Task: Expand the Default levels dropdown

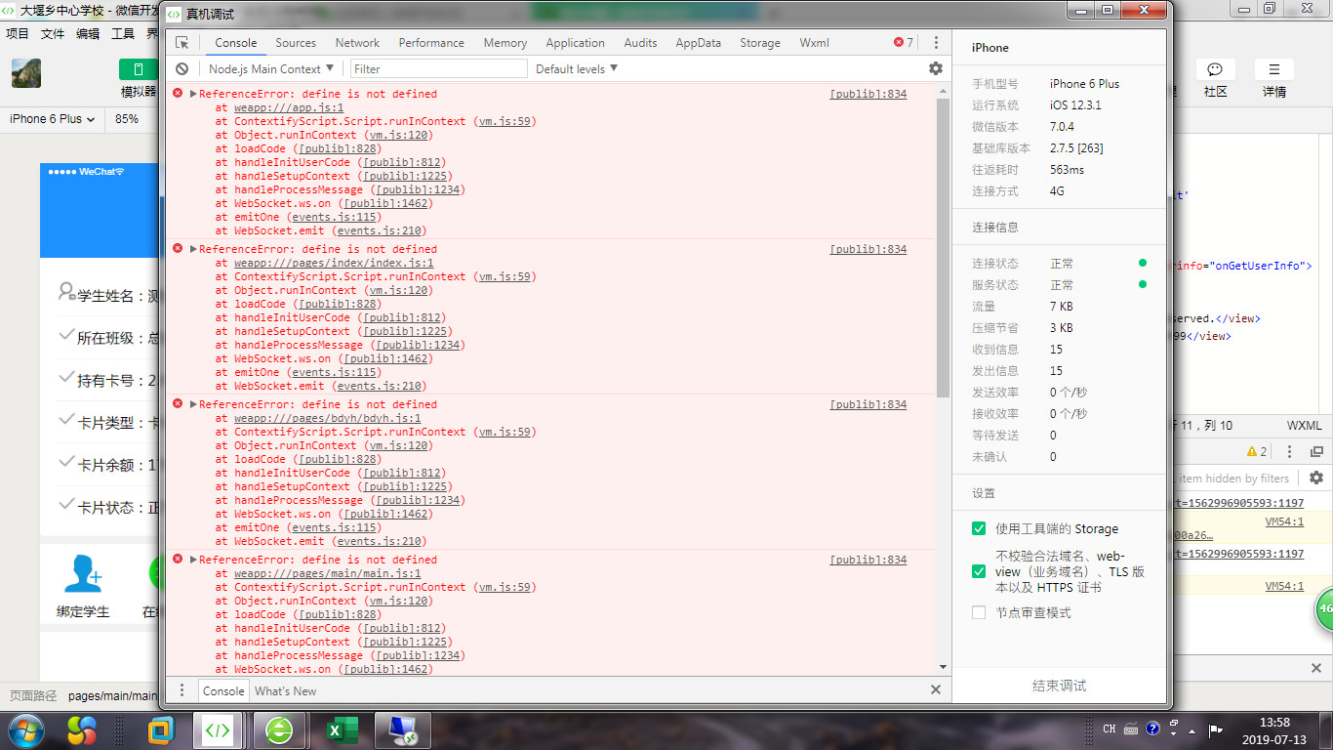Action: pos(576,69)
